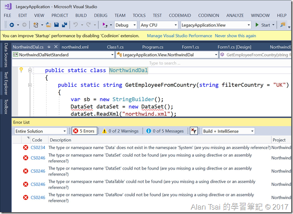Open the GetEmployeeFromCountry member dropdown

click(x=255, y=55)
